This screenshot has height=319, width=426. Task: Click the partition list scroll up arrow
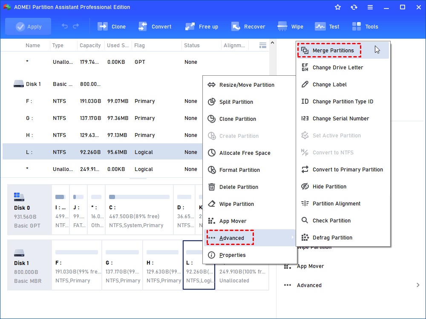(273, 43)
